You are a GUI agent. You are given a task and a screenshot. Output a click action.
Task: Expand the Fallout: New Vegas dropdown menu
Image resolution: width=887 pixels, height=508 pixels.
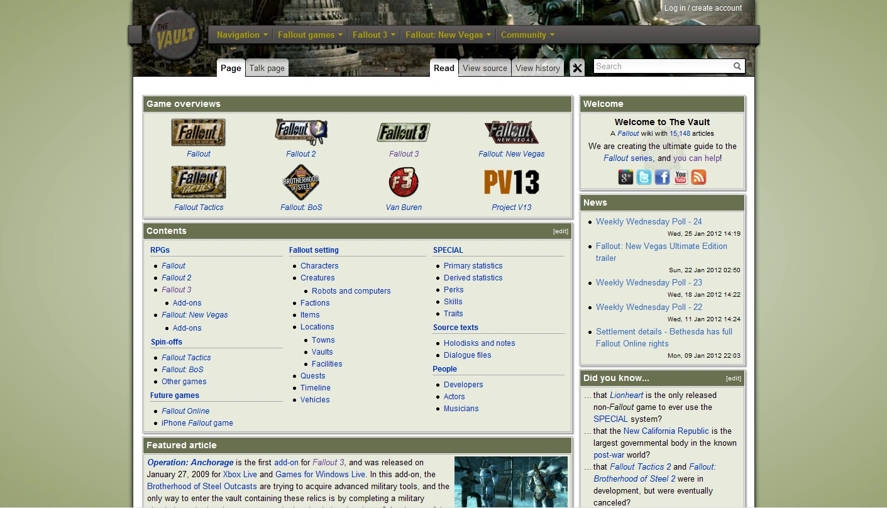448,35
